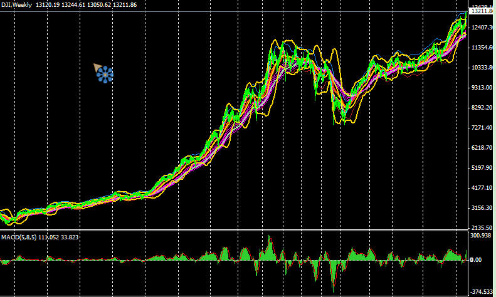
Task: Click the 2135.50 price axis label
Action: tap(483, 227)
